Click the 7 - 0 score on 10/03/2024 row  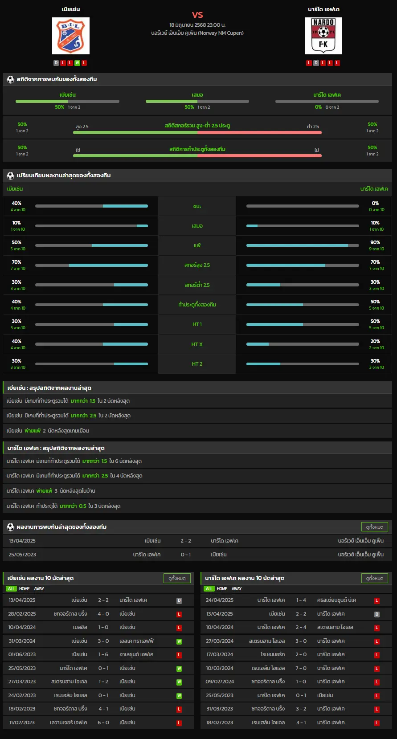pos(301,668)
